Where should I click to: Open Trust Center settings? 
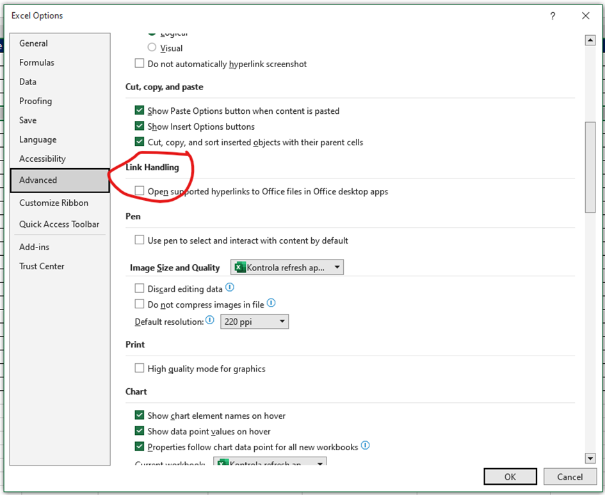click(60, 266)
